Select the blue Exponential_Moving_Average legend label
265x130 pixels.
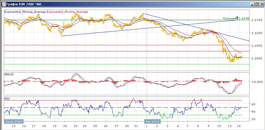pos(25,12)
